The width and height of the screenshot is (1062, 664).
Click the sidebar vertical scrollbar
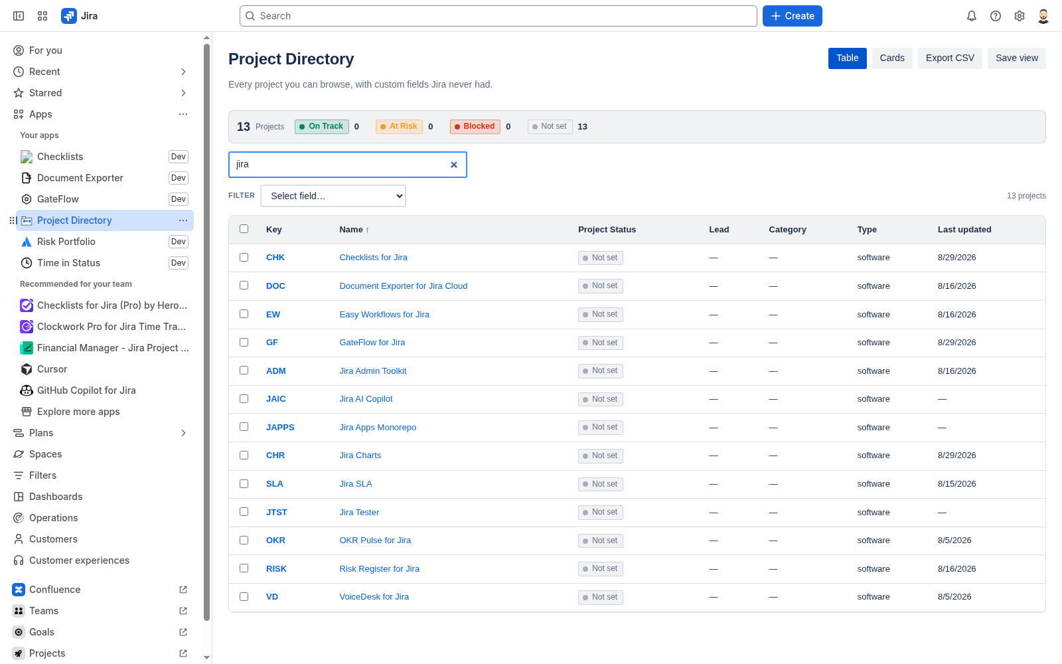(206, 332)
